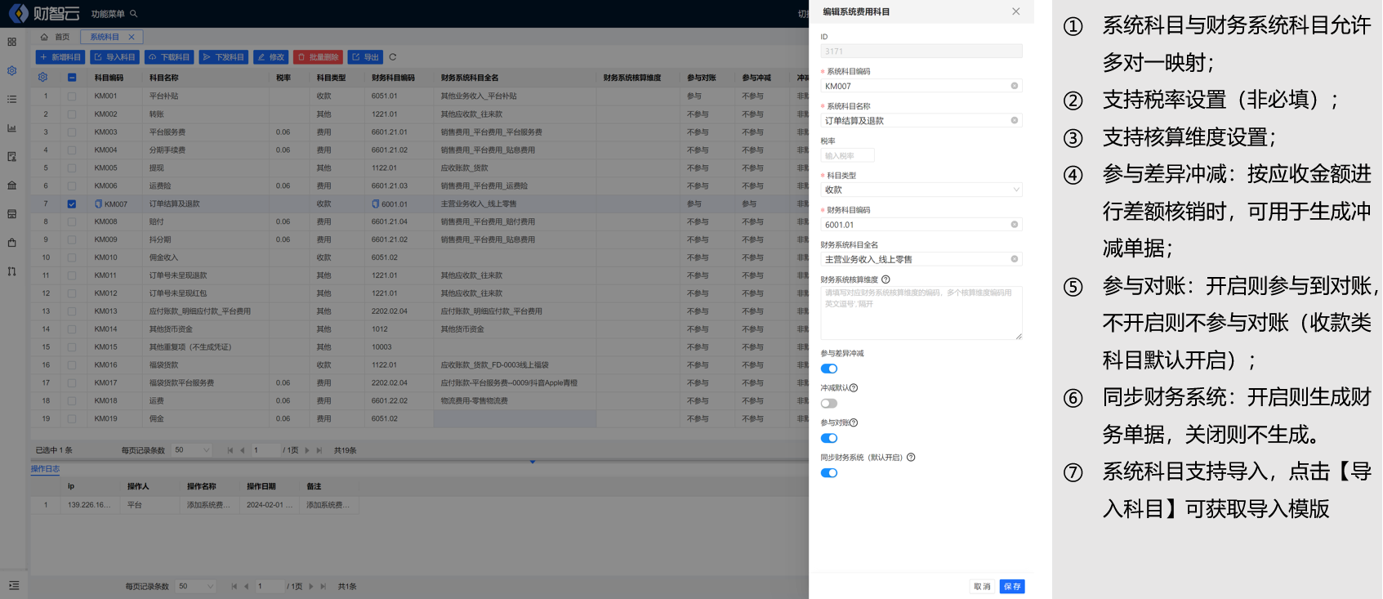
Task: Open table column settings gear icon
Action: (42, 78)
